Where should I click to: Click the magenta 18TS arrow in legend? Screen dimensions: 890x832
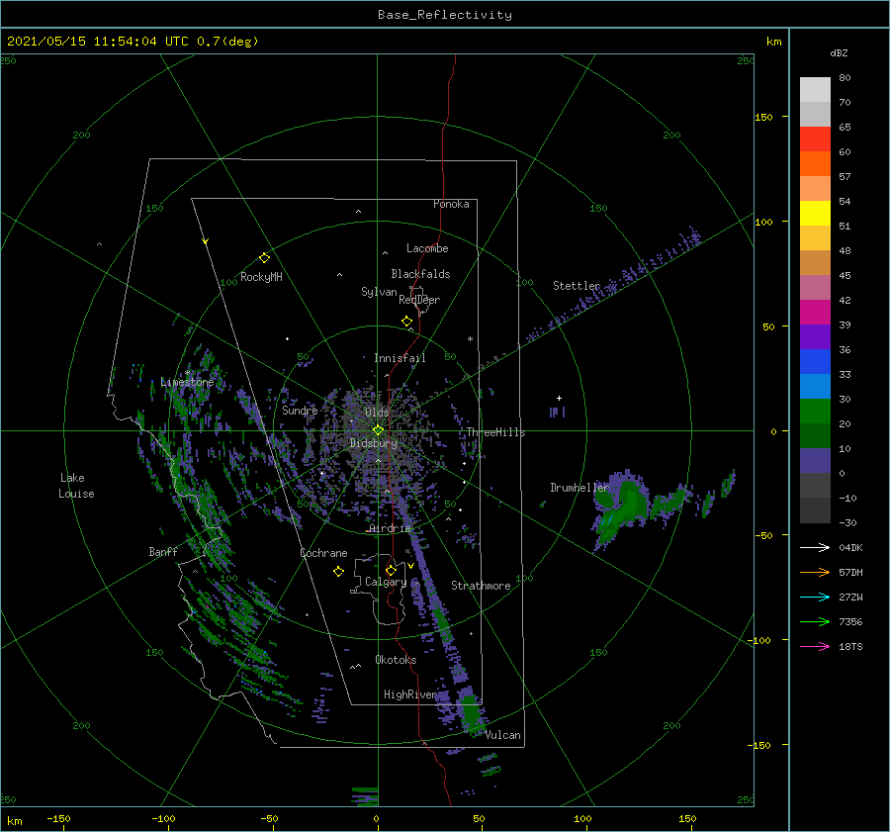point(815,646)
